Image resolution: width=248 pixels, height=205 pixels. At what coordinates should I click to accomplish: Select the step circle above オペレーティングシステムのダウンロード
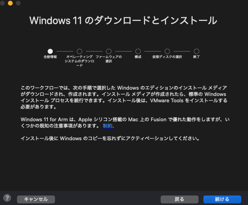pos(80,51)
